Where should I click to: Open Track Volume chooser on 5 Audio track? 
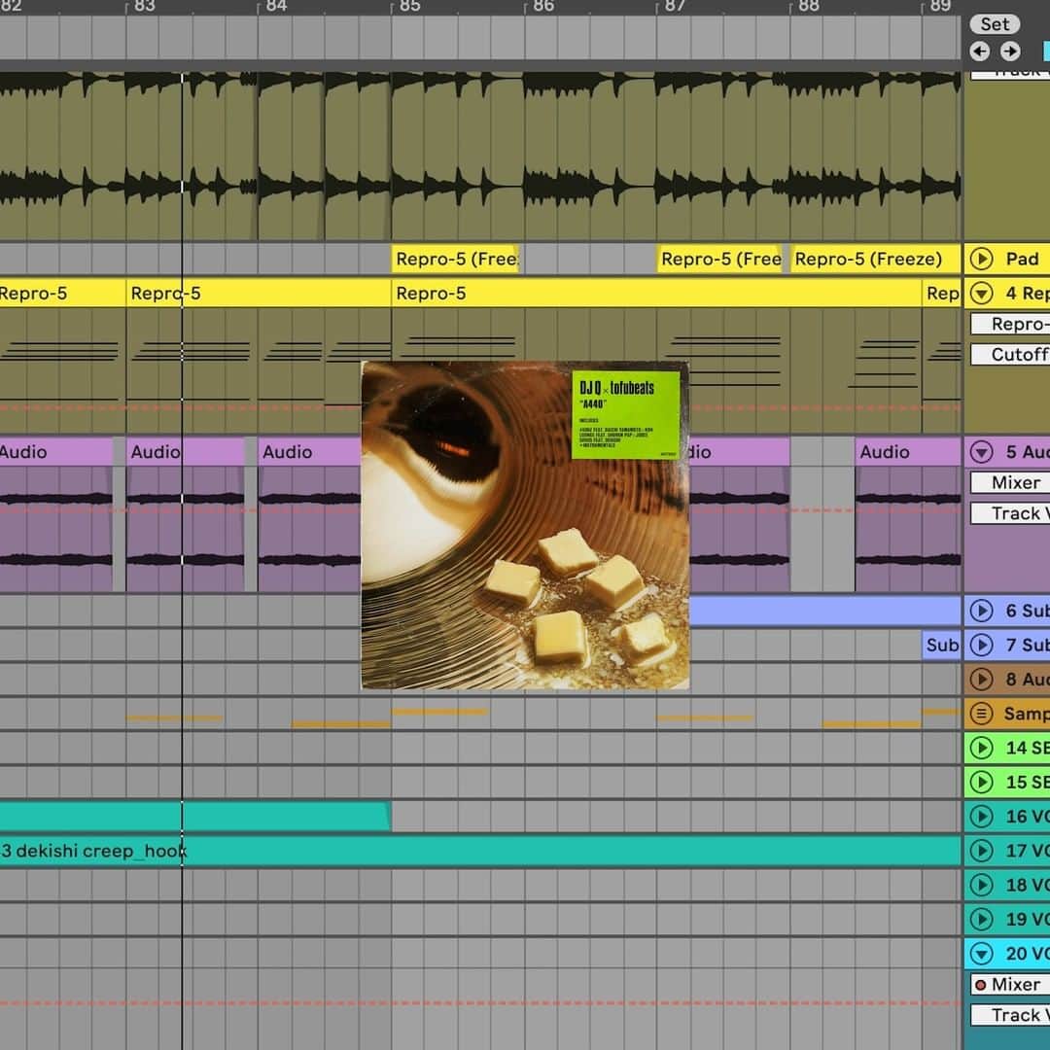click(x=1010, y=513)
